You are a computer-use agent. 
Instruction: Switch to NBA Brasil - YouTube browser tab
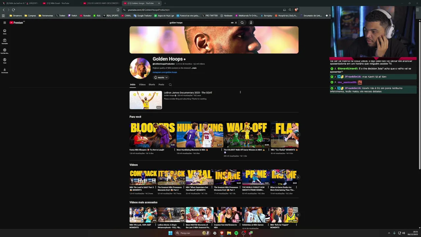[x=60, y=3]
